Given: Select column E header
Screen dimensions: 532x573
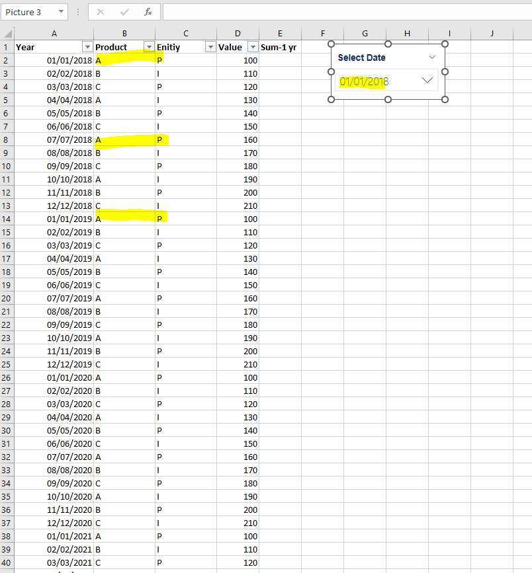Looking at the screenshot, I should (x=281, y=34).
